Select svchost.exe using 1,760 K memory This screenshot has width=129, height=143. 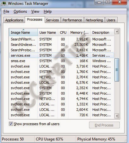click(61, 72)
